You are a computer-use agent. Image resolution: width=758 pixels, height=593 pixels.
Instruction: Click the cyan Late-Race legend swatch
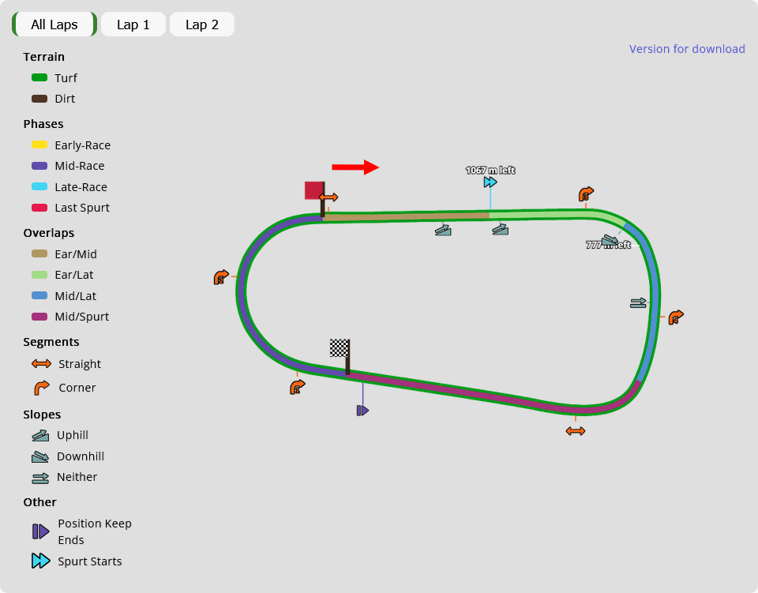(x=39, y=186)
